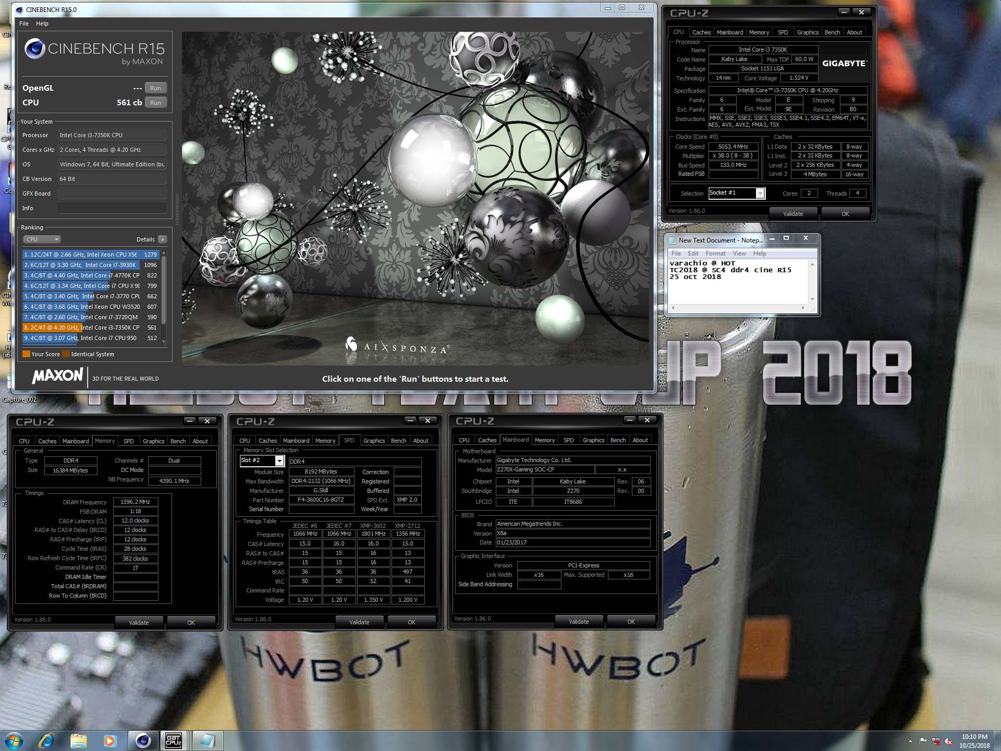Click the Windows Start orb
Image resolution: width=1001 pixels, height=751 pixels.
pyautogui.click(x=14, y=740)
